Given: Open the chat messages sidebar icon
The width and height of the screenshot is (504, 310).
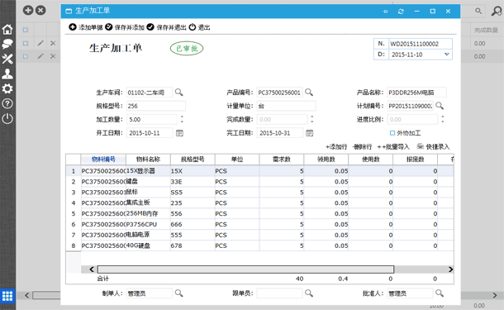Looking at the screenshot, I should [x=7, y=44].
